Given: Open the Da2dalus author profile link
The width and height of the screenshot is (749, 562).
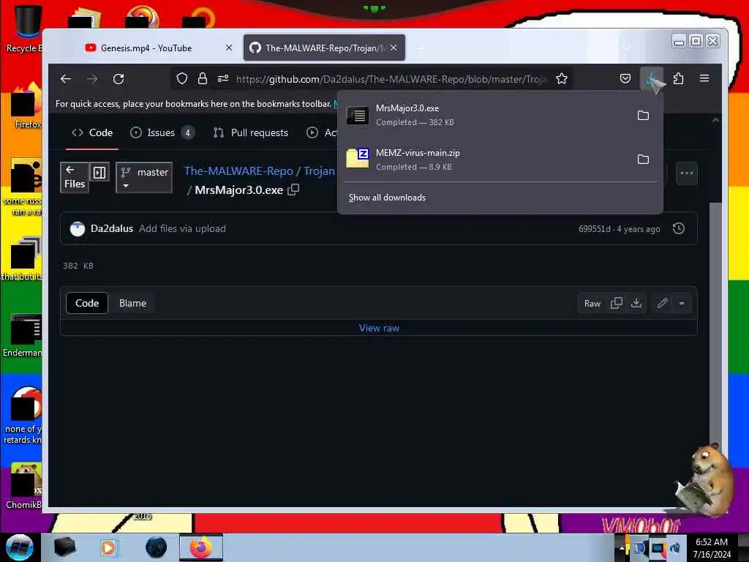Looking at the screenshot, I should pos(112,228).
